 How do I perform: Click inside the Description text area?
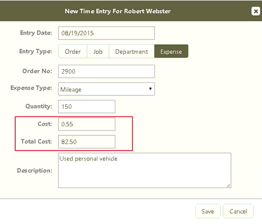144,171
